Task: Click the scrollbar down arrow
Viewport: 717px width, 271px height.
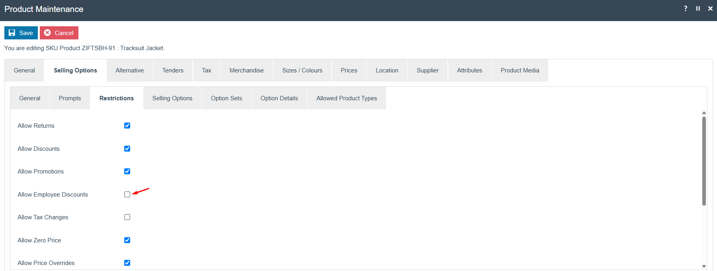Action: coord(704,266)
